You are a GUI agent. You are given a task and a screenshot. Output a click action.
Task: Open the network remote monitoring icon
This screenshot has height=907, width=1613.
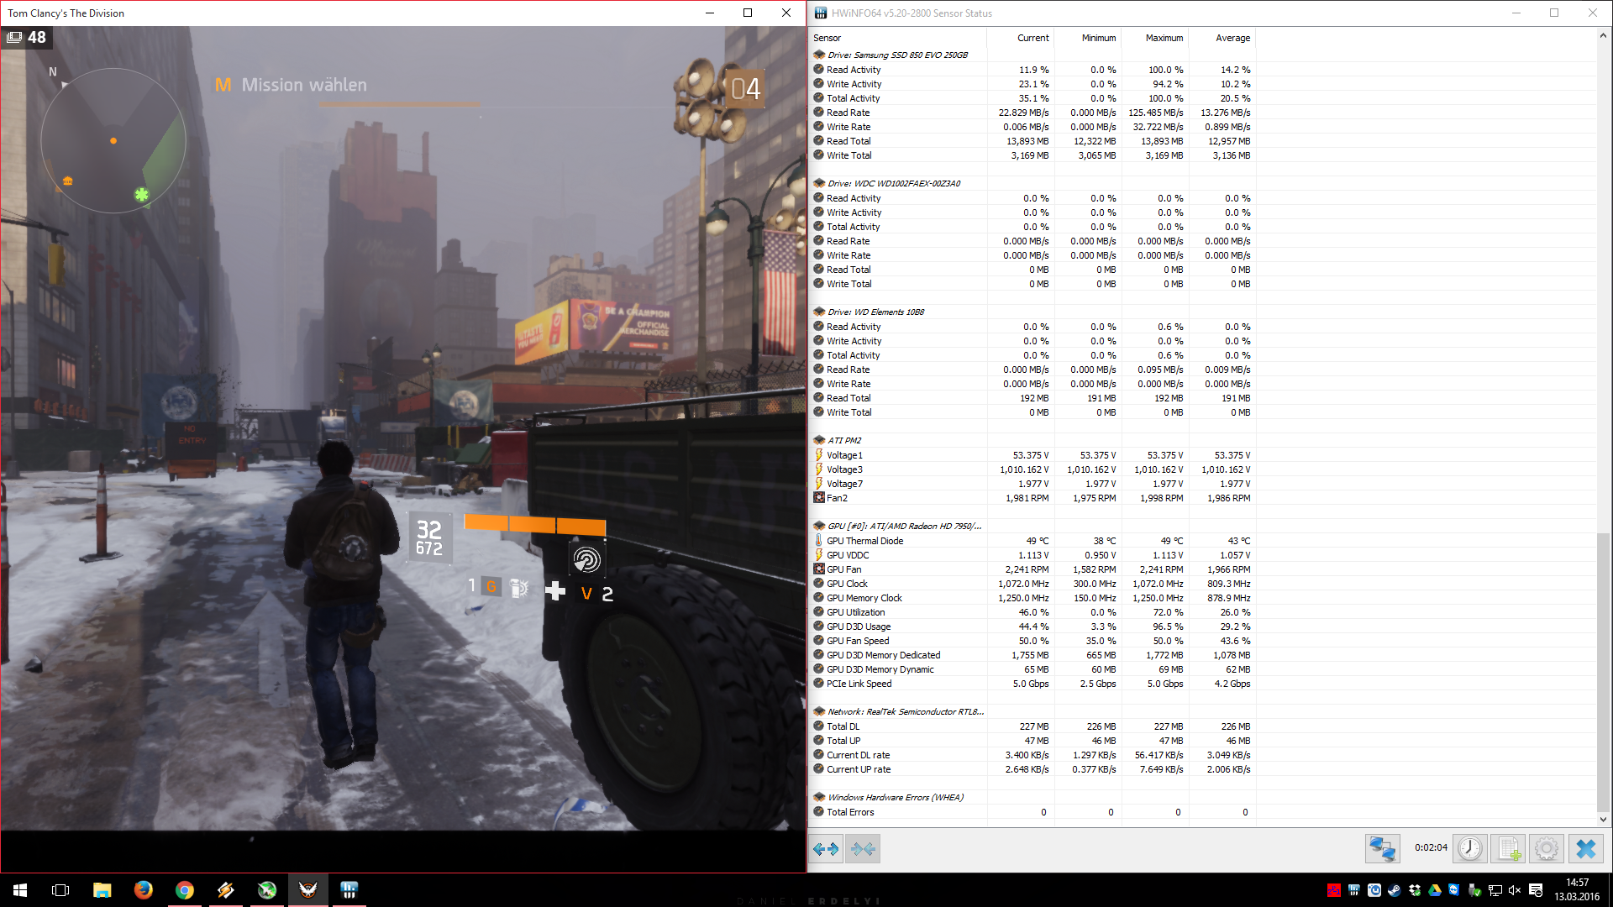pos(1382,849)
